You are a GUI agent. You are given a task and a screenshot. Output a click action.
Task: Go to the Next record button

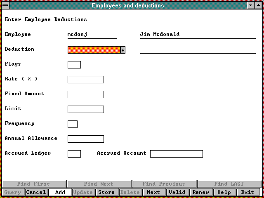click(x=153, y=192)
